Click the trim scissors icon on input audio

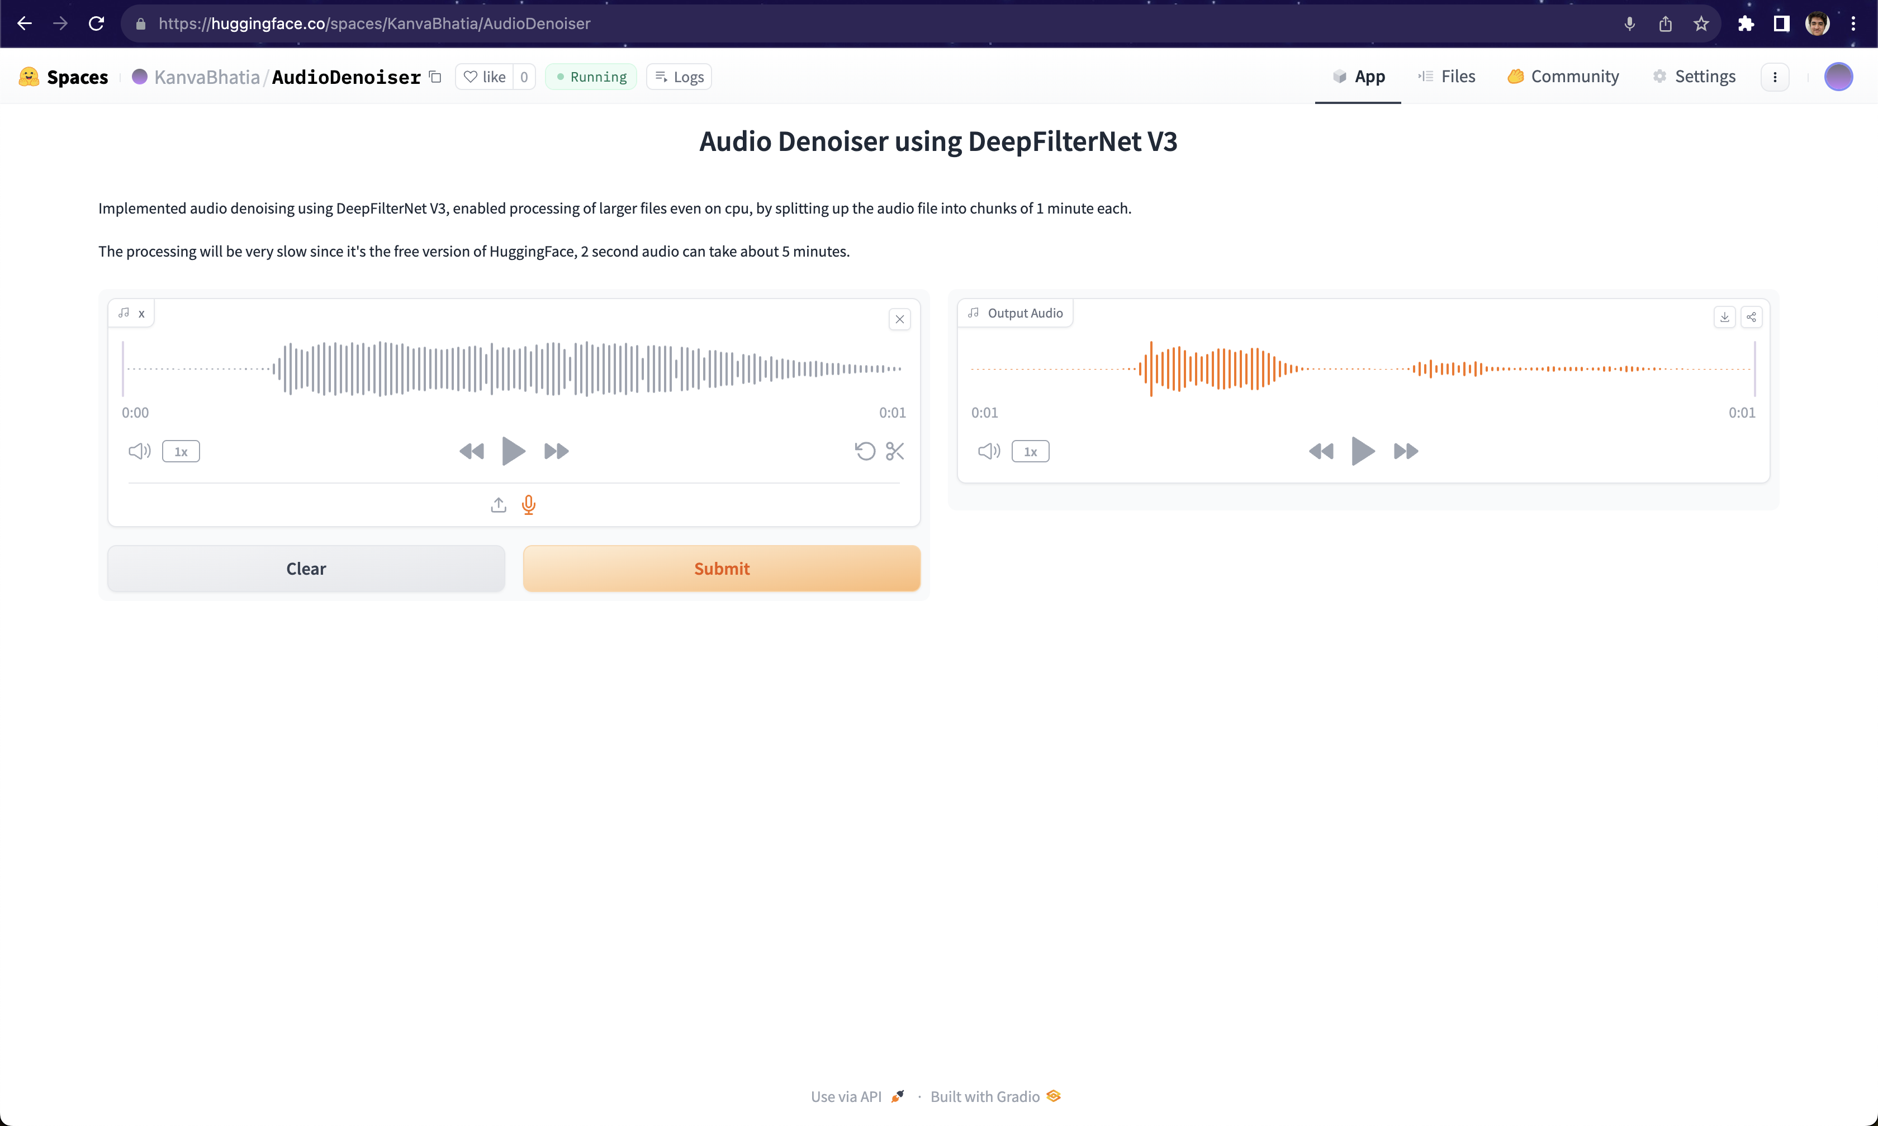pyautogui.click(x=894, y=452)
